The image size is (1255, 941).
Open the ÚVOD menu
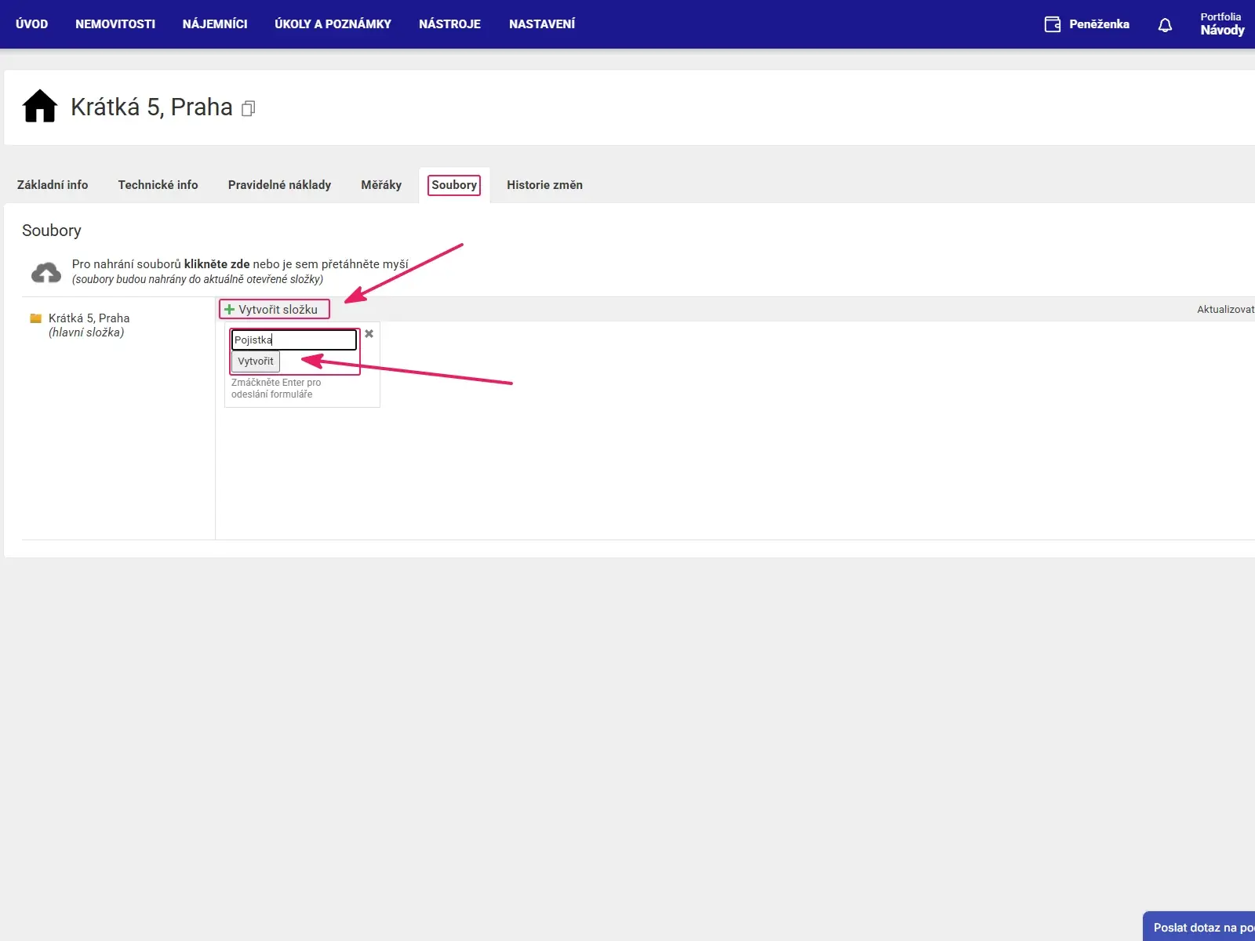(x=31, y=24)
